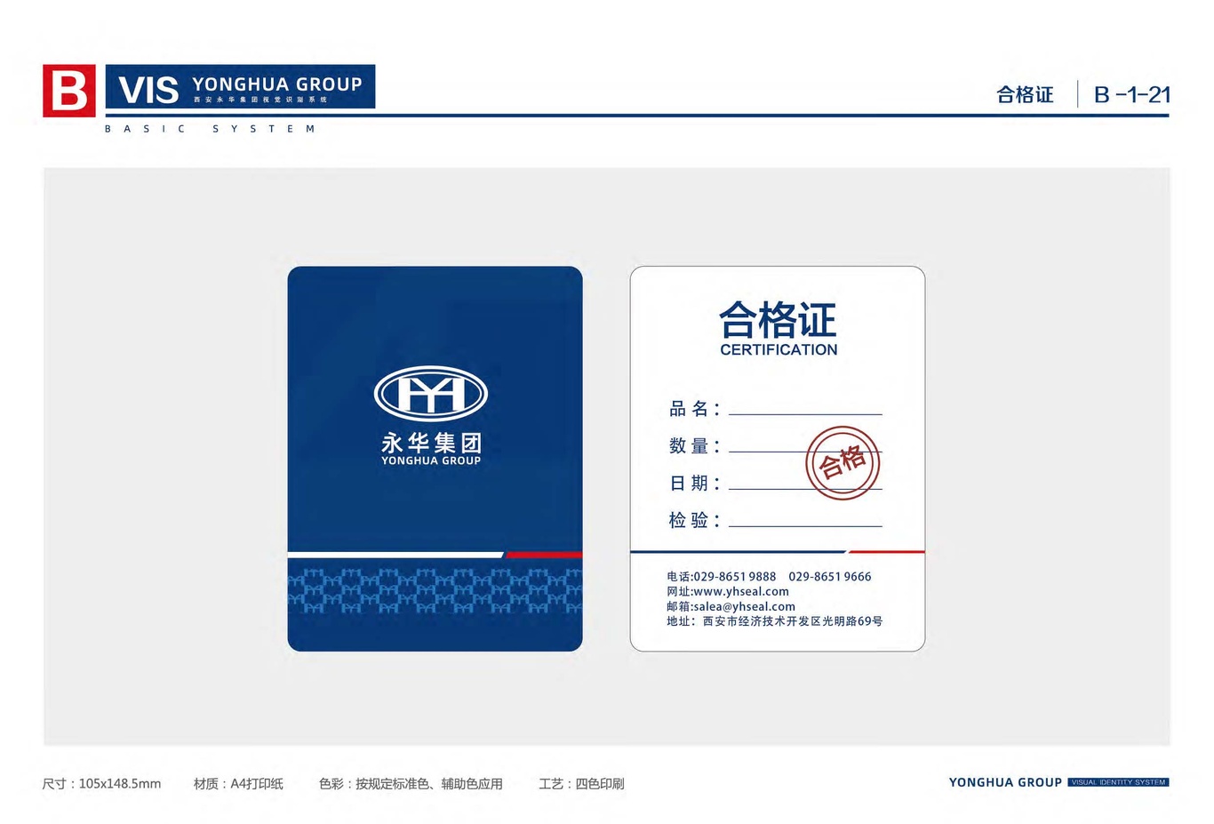Click size spec 尺寸：105x148.5mm
Image resolution: width=1214 pixels, height=824 pixels.
point(101,784)
